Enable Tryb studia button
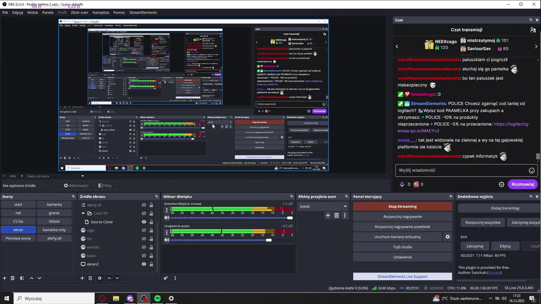 tap(402, 247)
